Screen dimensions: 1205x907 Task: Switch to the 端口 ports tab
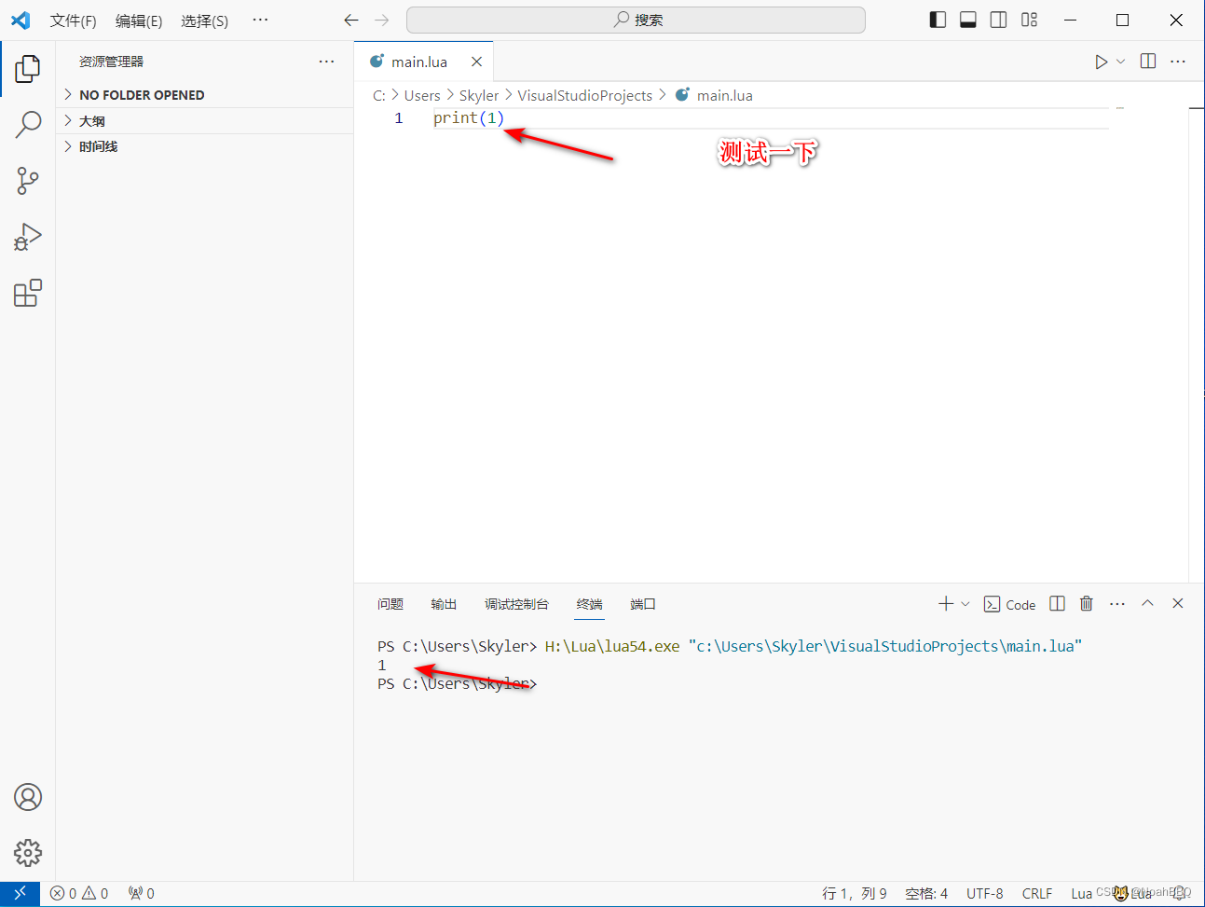[643, 604]
